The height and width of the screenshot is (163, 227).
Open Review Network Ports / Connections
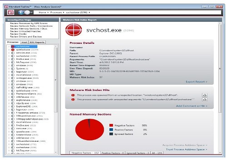click(31, 26)
